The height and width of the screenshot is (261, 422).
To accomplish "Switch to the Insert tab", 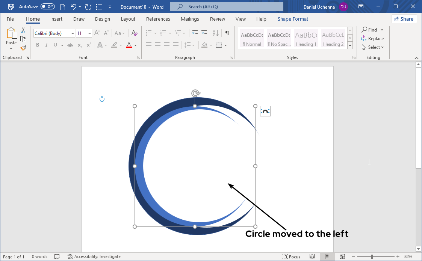I will [56, 19].
